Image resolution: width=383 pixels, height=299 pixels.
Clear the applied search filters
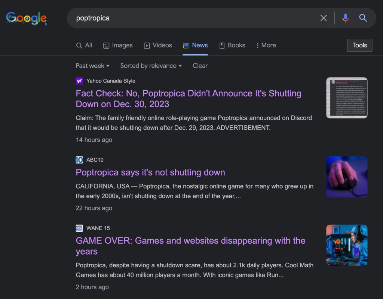click(200, 66)
